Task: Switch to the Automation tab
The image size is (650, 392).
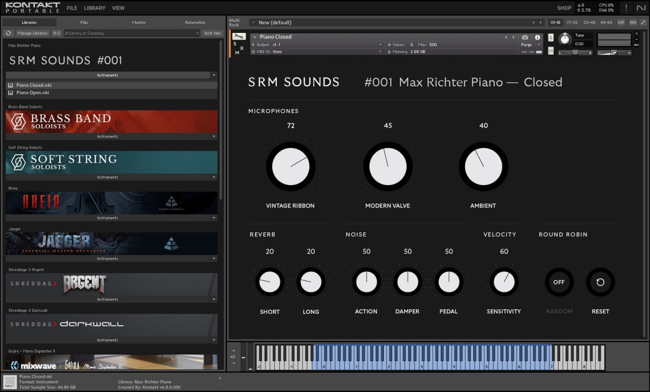Action: pos(195,22)
